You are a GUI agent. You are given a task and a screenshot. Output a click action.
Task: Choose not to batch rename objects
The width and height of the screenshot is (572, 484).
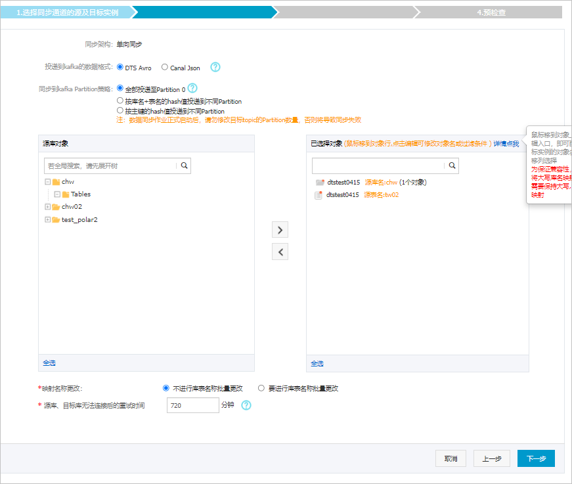pos(166,388)
